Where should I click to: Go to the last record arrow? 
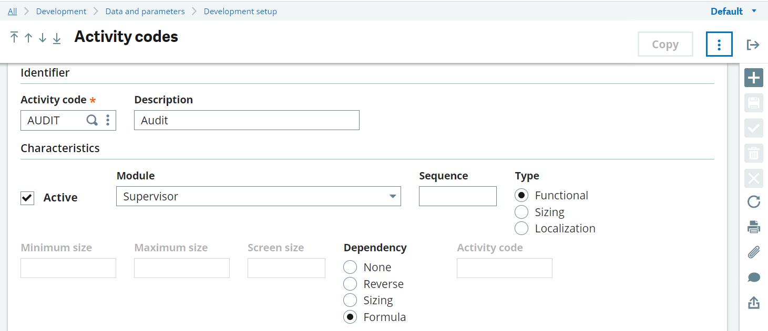[57, 38]
